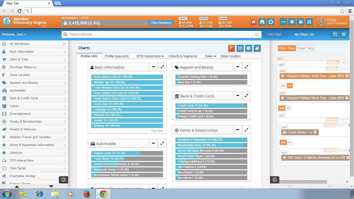This screenshot has width=354, height=199.
Task: Open the Store Location tab
Action: 230,56
